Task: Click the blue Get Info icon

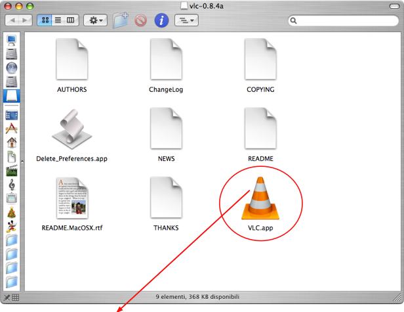Action: (161, 20)
